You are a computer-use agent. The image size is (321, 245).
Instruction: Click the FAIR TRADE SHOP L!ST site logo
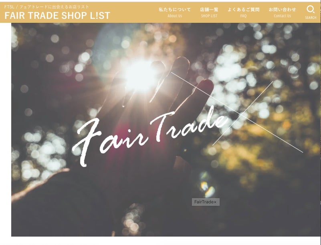pos(57,16)
